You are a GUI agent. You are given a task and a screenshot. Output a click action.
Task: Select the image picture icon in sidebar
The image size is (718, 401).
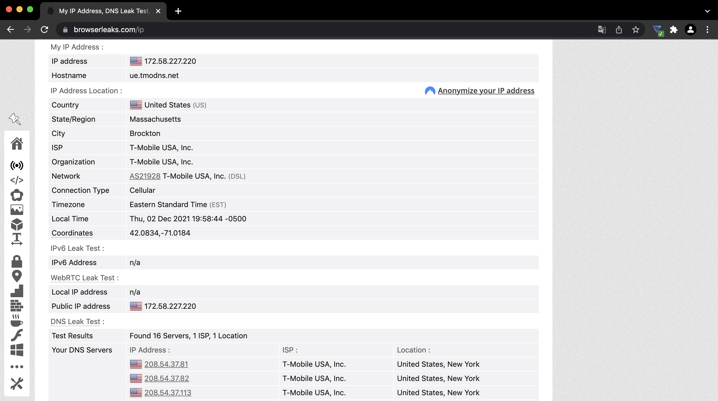click(17, 210)
